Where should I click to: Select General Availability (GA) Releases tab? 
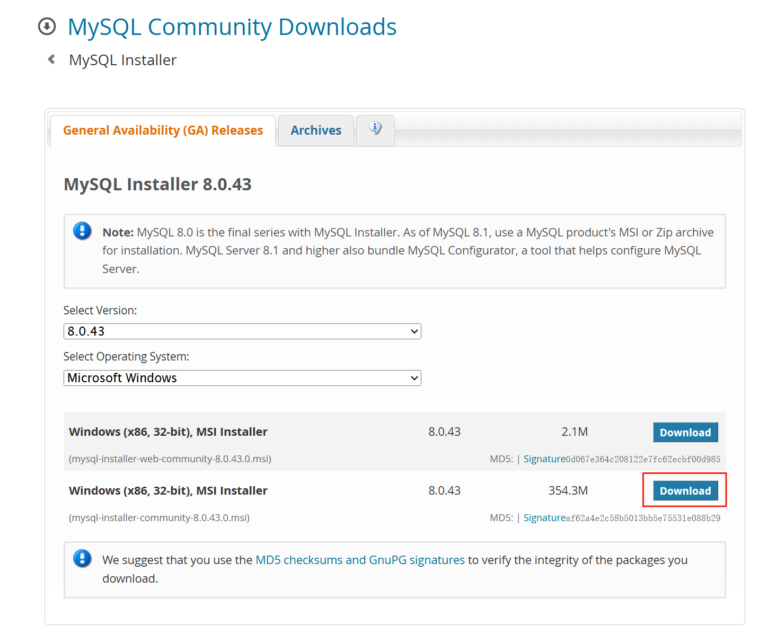(x=163, y=130)
